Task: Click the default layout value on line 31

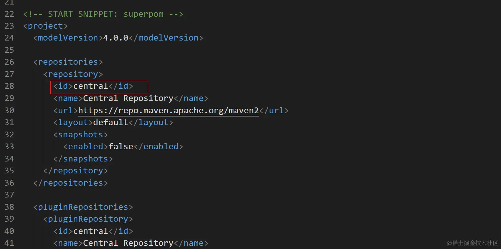Action: click(x=111, y=122)
